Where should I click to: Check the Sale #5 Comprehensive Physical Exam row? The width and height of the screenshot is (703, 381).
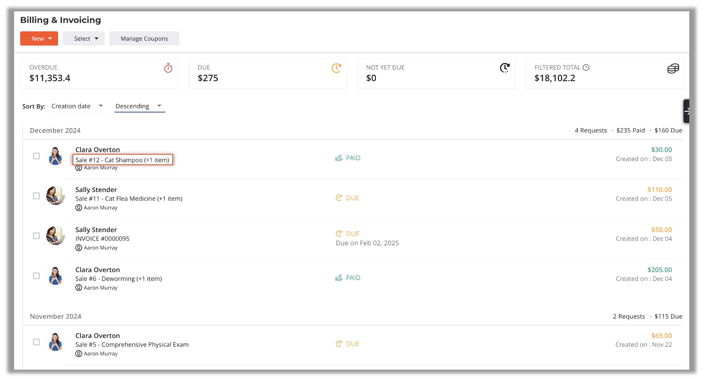(36, 342)
